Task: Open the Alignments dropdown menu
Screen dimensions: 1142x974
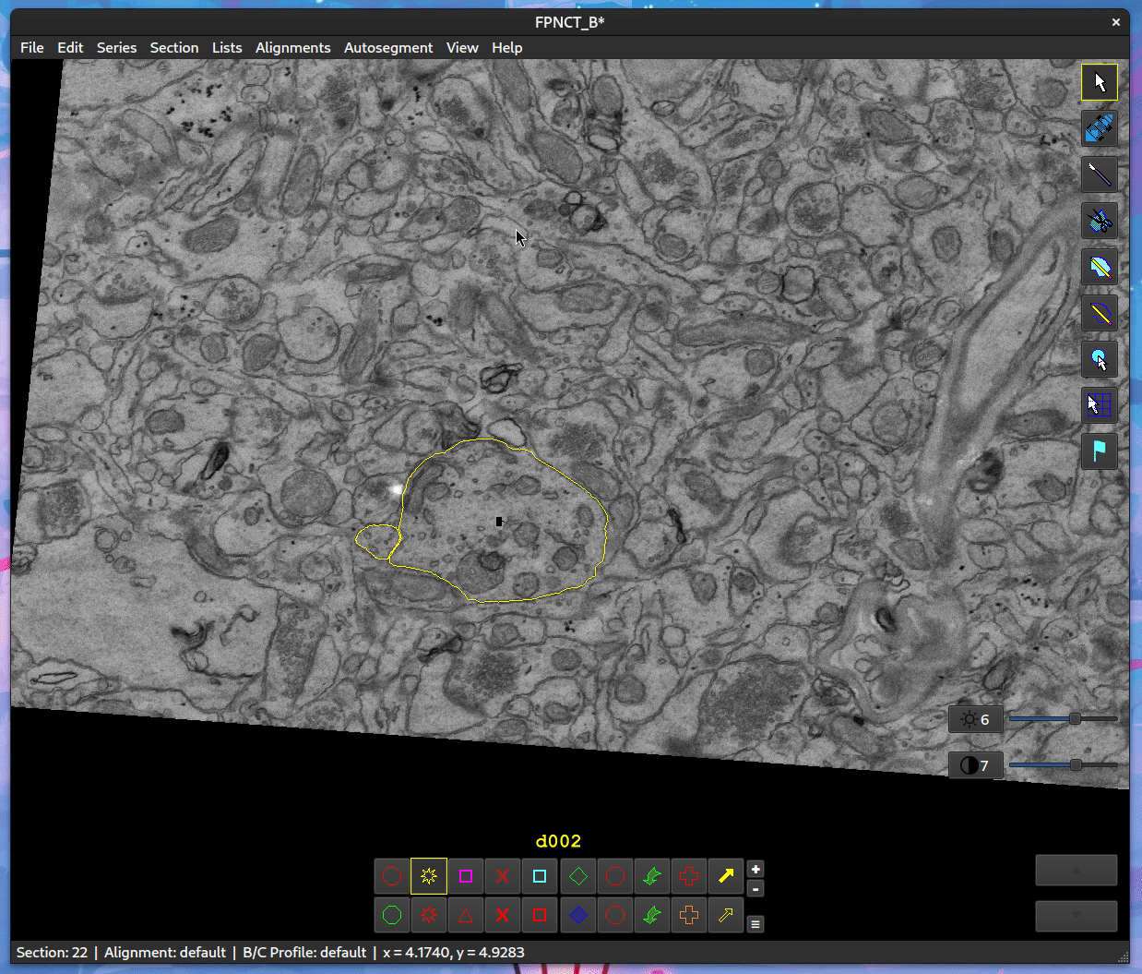Action: 292,48
